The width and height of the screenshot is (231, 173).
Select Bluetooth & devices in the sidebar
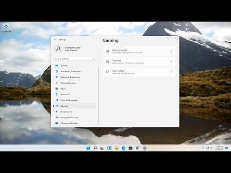pyautogui.click(x=75, y=72)
